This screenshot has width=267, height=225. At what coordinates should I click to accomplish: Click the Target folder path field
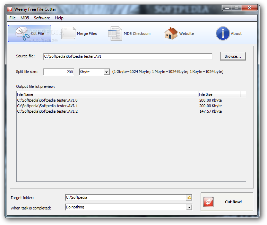click(x=126, y=197)
